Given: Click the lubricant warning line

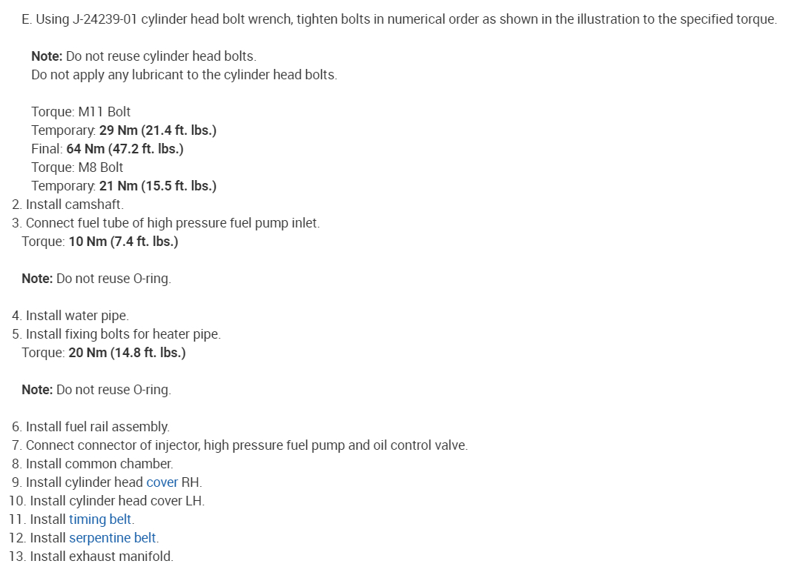Looking at the screenshot, I should coord(184,75).
